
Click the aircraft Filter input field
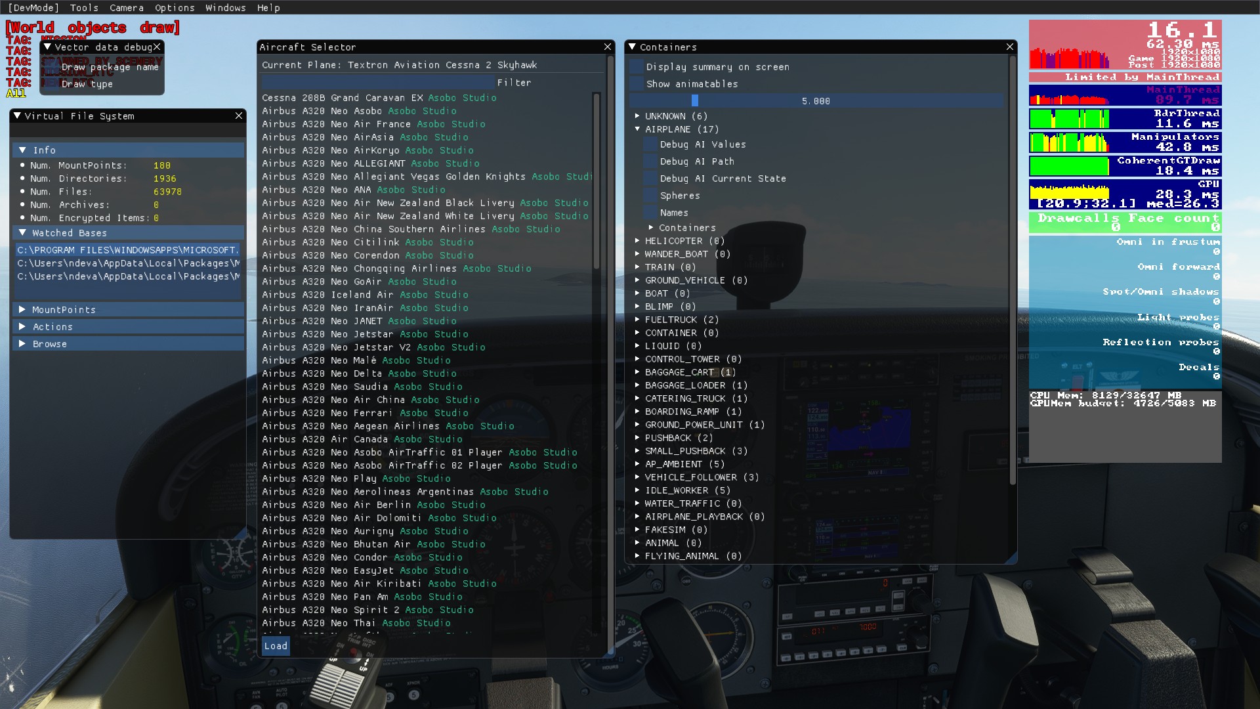[377, 83]
